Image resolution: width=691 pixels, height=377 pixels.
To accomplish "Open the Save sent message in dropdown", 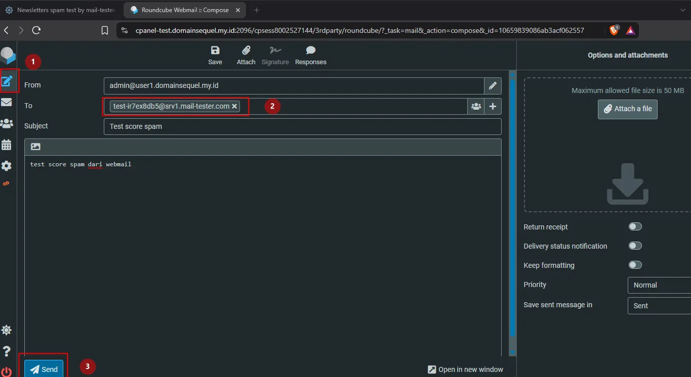I will point(659,306).
